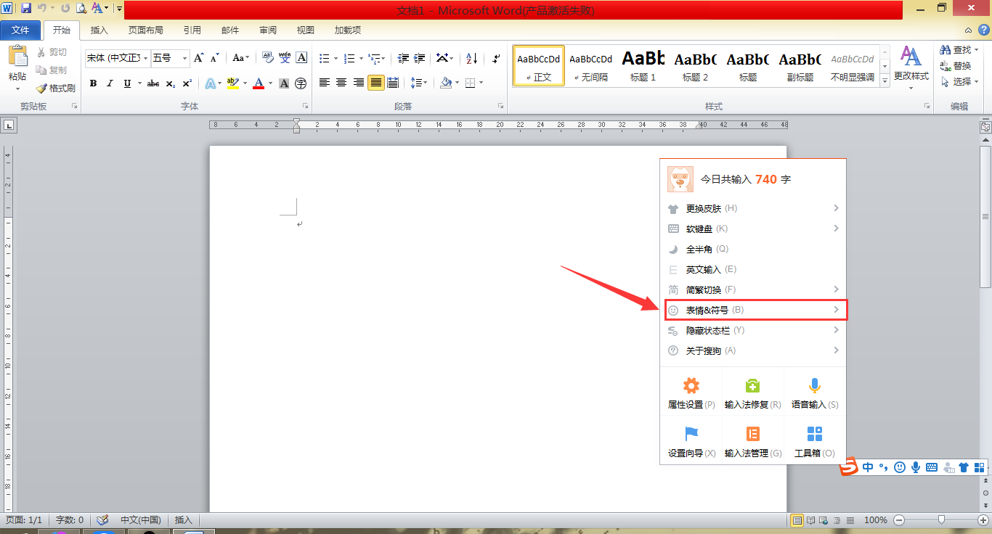Open the font name dropdown (宋体)
The width and height of the screenshot is (992, 534).
(x=145, y=58)
